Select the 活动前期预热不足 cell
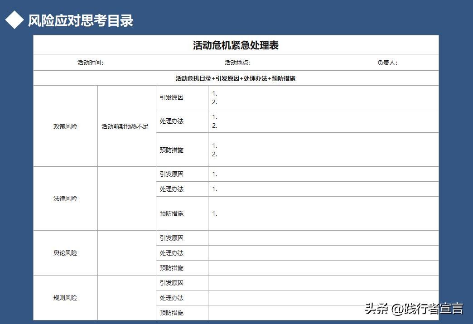Image resolution: width=473 pixels, height=324 pixels. click(126, 126)
